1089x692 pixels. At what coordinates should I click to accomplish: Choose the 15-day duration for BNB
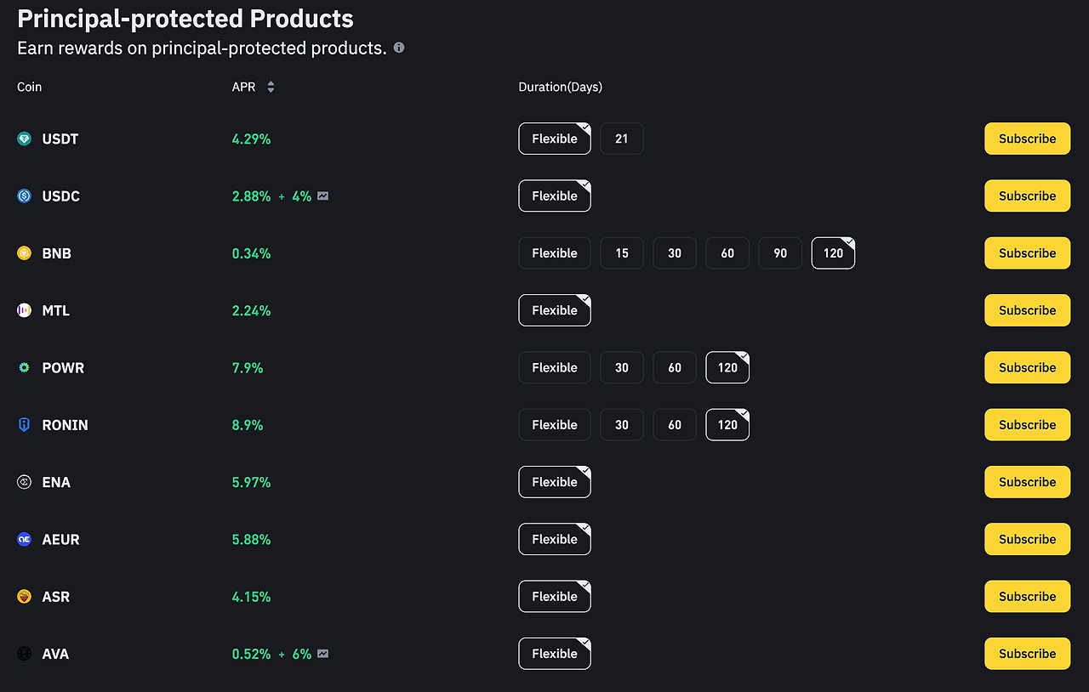[x=622, y=253]
